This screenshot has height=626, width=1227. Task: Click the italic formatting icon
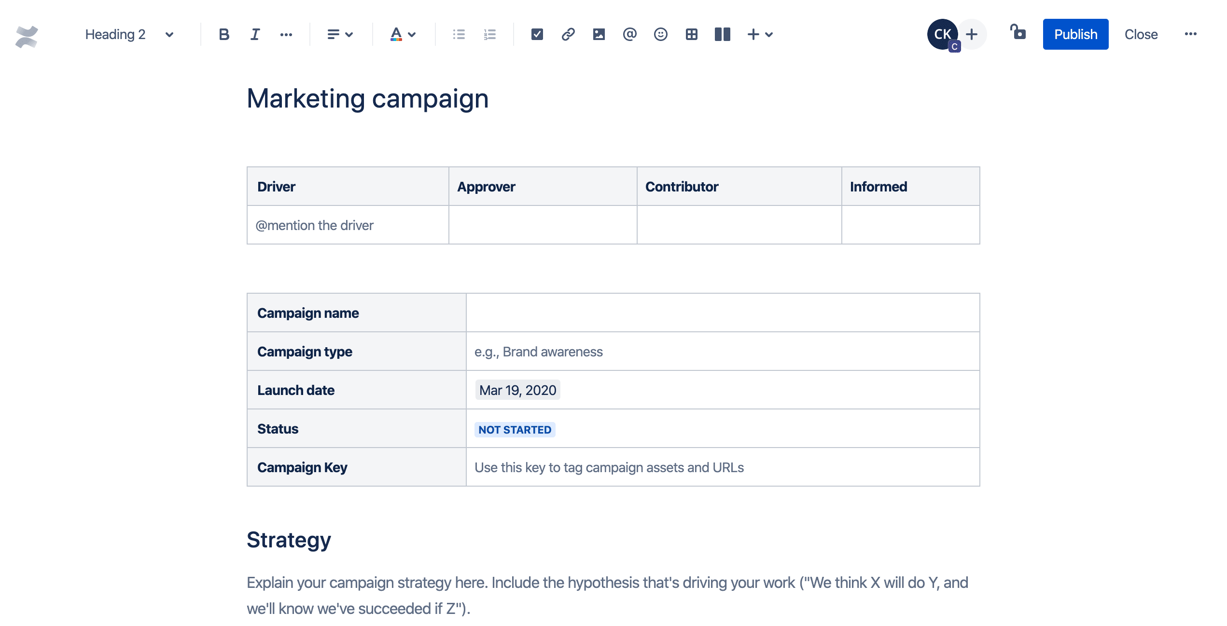[253, 34]
